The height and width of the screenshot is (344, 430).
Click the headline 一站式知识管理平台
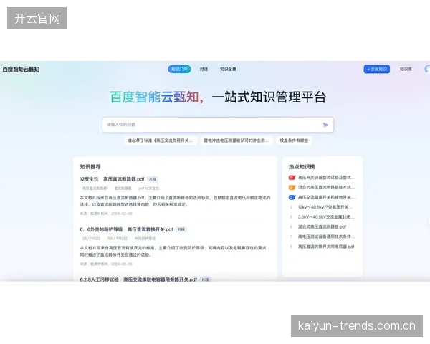coord(269,97)
